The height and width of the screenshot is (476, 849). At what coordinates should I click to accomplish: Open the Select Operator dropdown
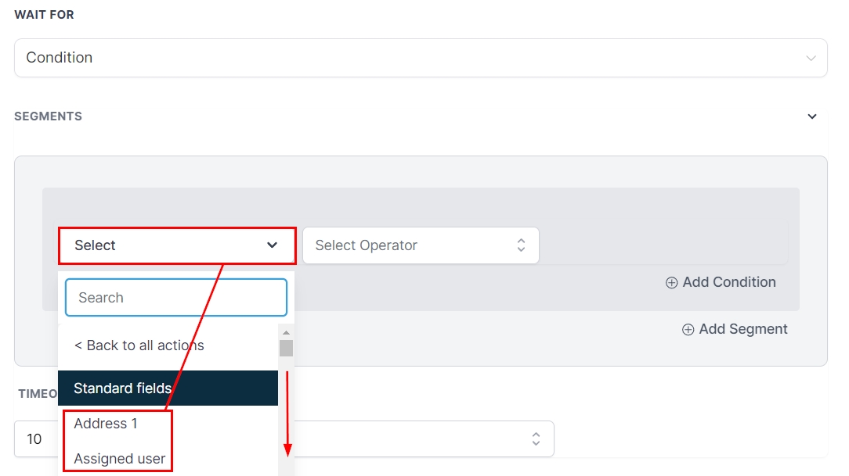421,245
